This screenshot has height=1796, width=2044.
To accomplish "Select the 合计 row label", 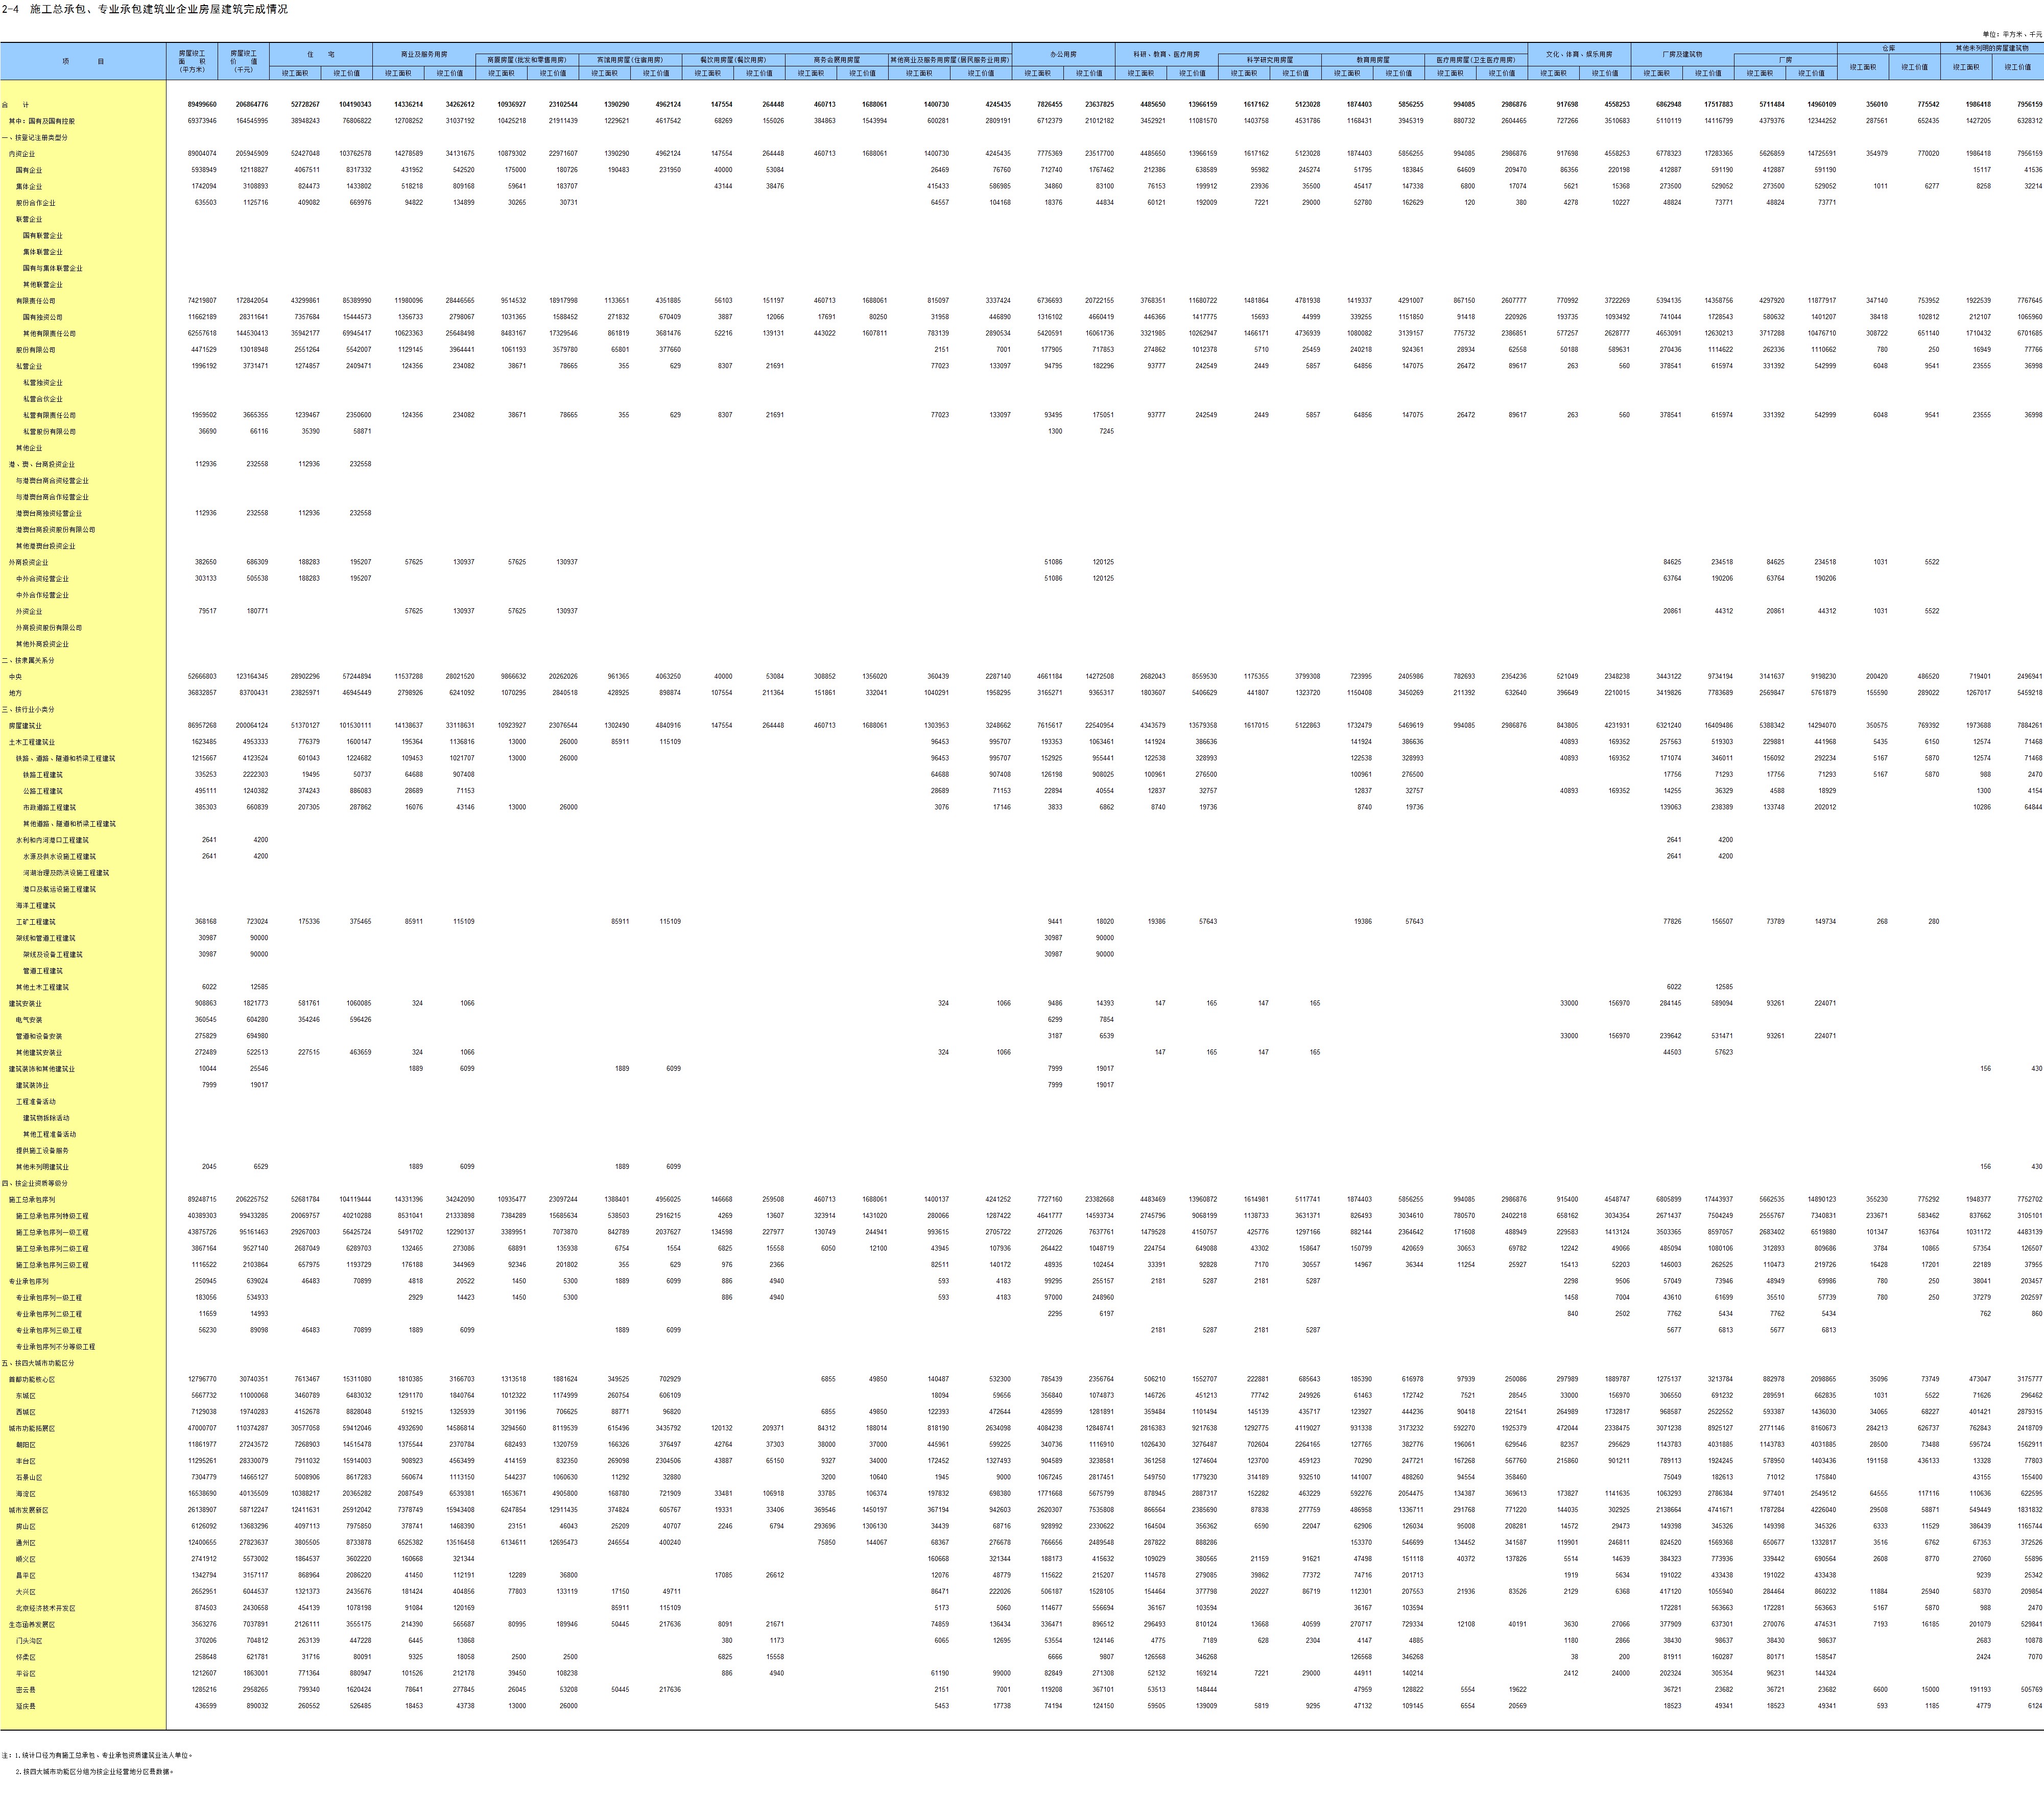I will coord(16,105).
